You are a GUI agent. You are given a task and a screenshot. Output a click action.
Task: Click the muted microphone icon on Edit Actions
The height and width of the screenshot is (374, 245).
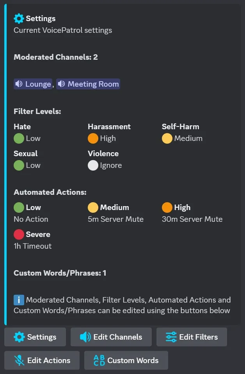tap(19, 360)
